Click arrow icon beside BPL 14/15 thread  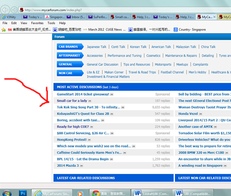tap(111, 159)
